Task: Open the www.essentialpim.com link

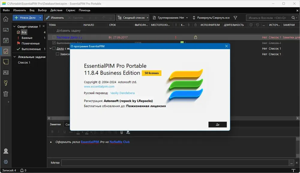Action: pos(99,86)
